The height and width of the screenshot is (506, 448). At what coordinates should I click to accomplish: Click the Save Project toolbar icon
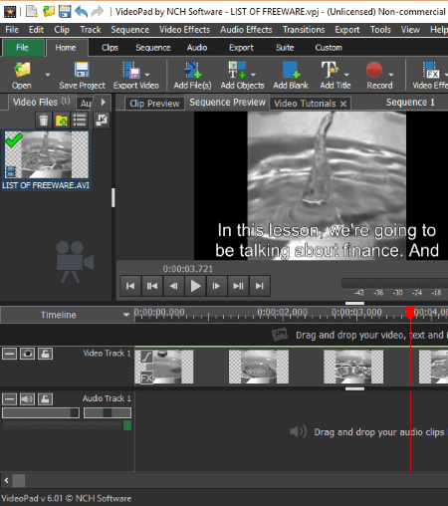(82, 70)
